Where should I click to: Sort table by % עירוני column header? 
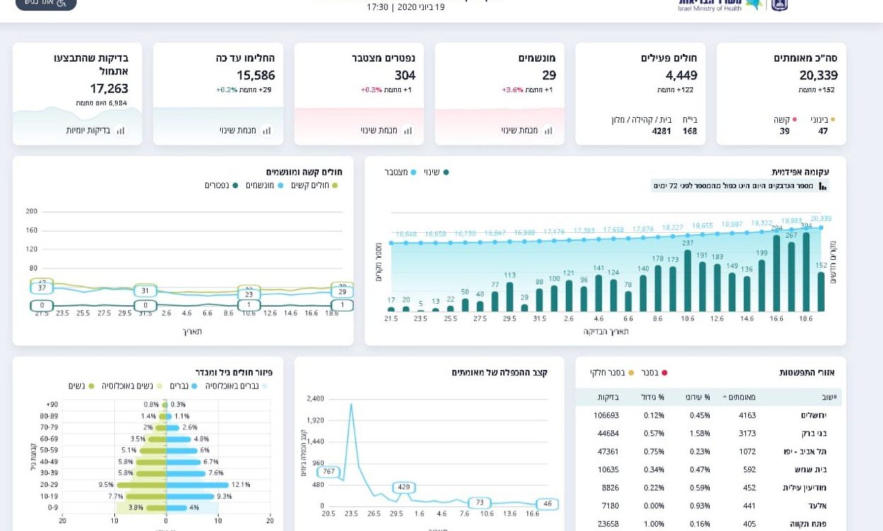[697, 398]
